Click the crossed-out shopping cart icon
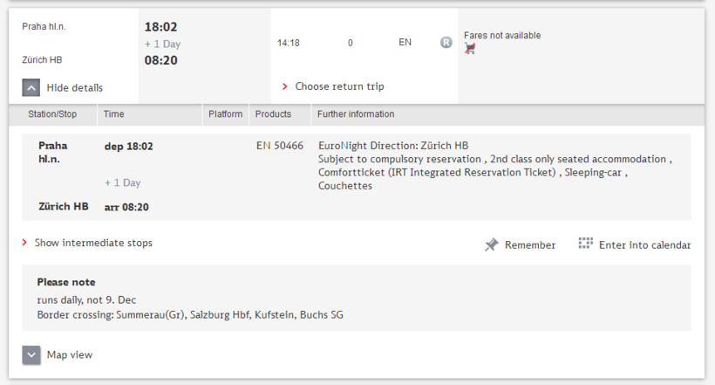 tap(470, 48)
